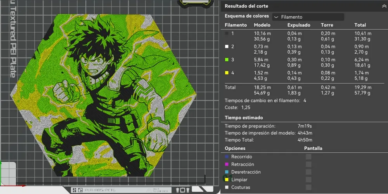Enable the Recorrido display checkbox

pos(308,157)
